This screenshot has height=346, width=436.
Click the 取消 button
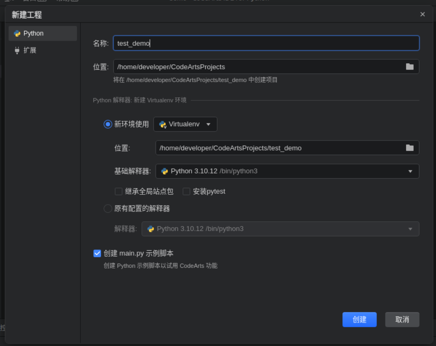(x=402, y=320)
